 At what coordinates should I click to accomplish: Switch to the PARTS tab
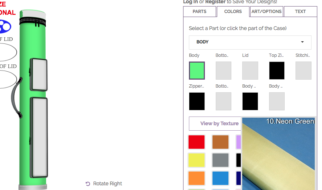[199, 12]
